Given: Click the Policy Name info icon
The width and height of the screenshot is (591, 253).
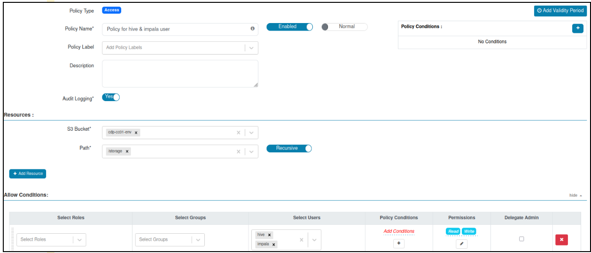Looking at the screenshot, I should point(252,29).
